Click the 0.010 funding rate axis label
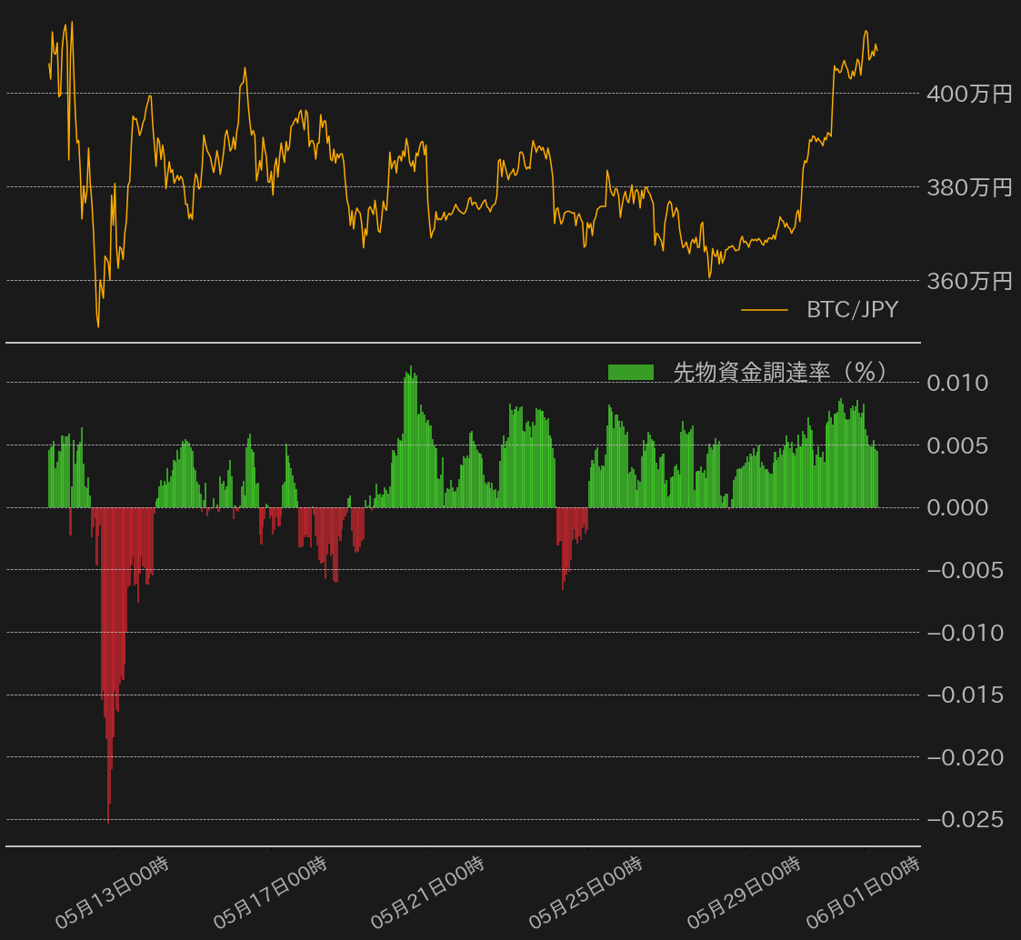This screenshot has height=940, width=1021. point(957,383)
